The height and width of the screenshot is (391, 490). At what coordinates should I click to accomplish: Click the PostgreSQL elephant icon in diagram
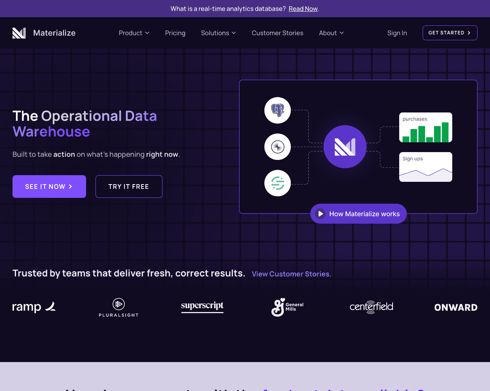(277, 110)
